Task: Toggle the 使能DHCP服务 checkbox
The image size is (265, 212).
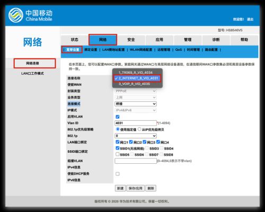Action: [118, 174]
